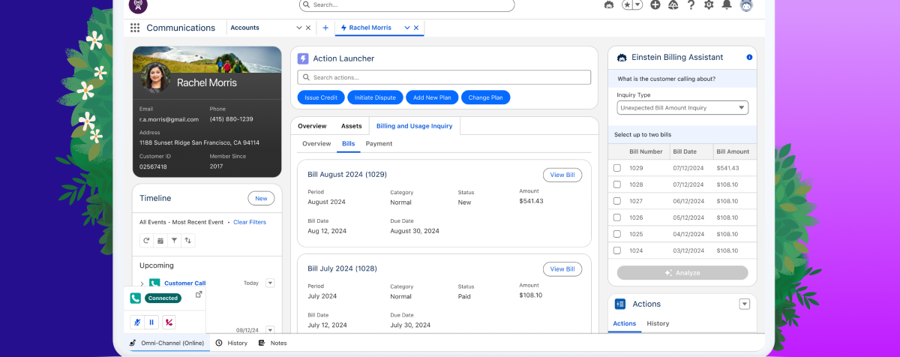The width and height of the screenshot is (900, 357).
Task: Open the Assets tab
Action: 351,126
